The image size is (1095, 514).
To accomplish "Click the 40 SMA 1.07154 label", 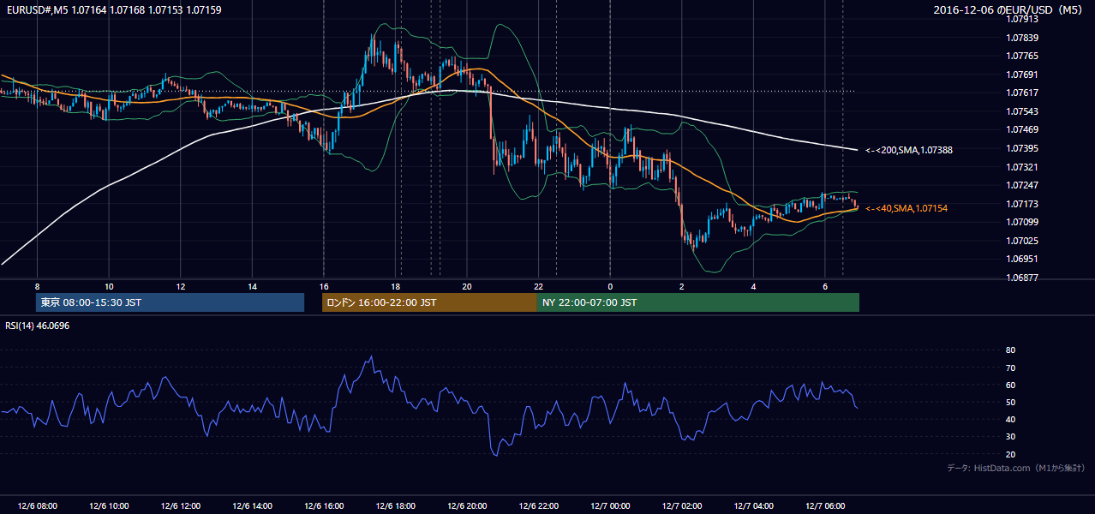I will pyautogui.click(x=907, y=208).
